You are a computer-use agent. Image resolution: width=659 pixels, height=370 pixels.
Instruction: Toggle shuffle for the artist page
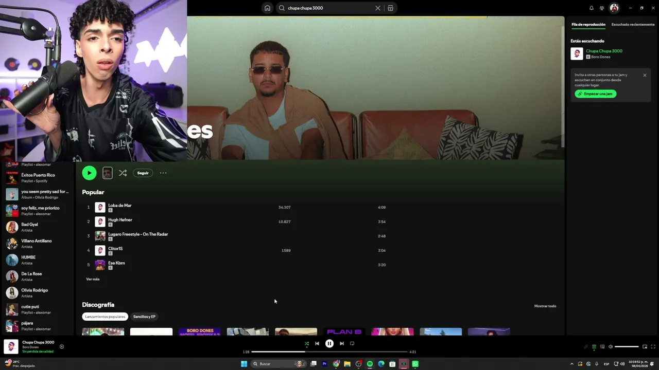123,173
